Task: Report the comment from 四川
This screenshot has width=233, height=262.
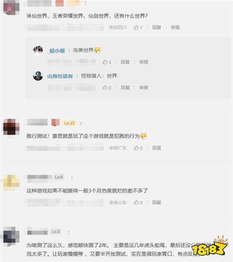Action: tap(175, 27)
